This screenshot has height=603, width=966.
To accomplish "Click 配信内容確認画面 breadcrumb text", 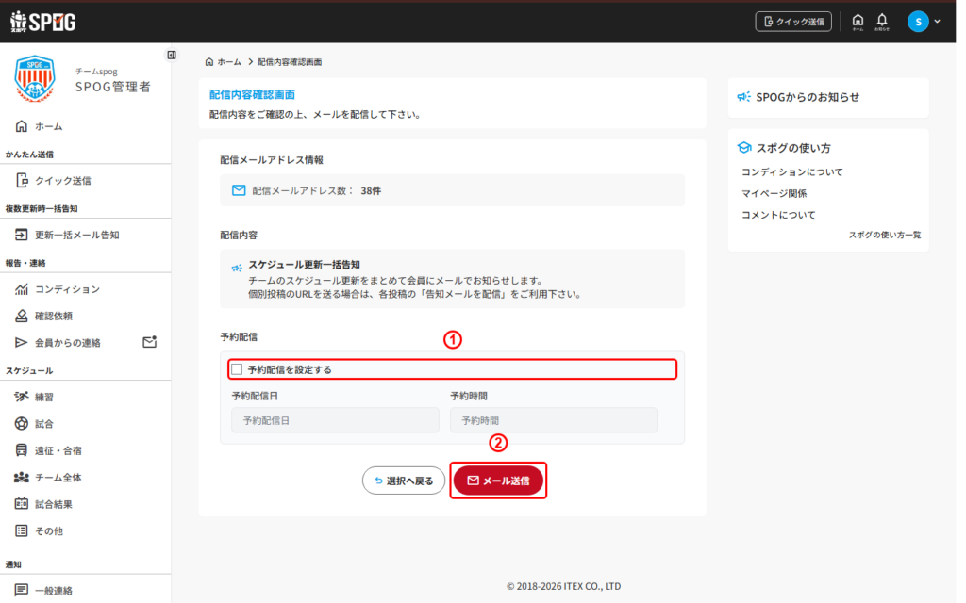I will coord(290,62).
